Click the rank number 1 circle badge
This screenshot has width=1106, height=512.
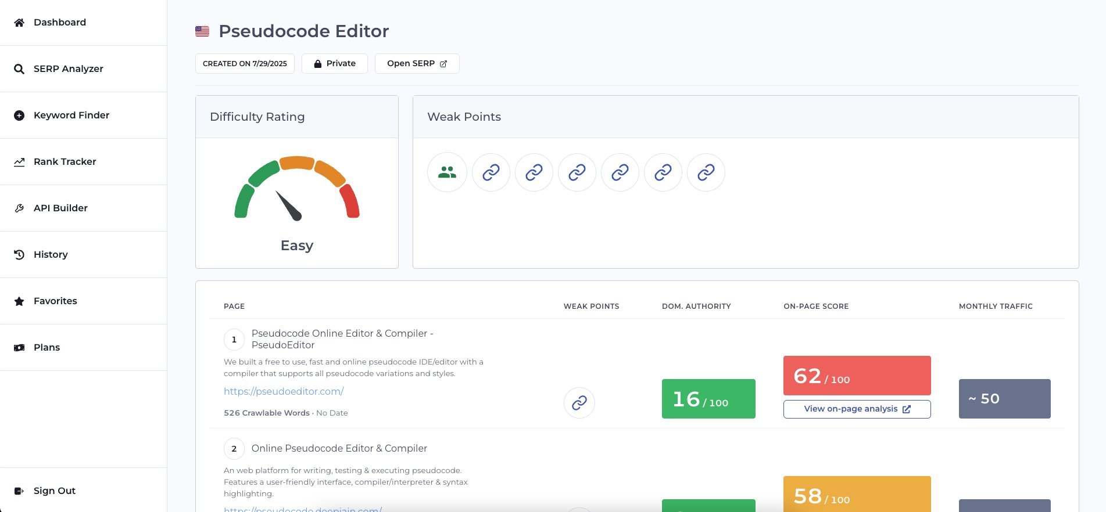coord(234,340)
